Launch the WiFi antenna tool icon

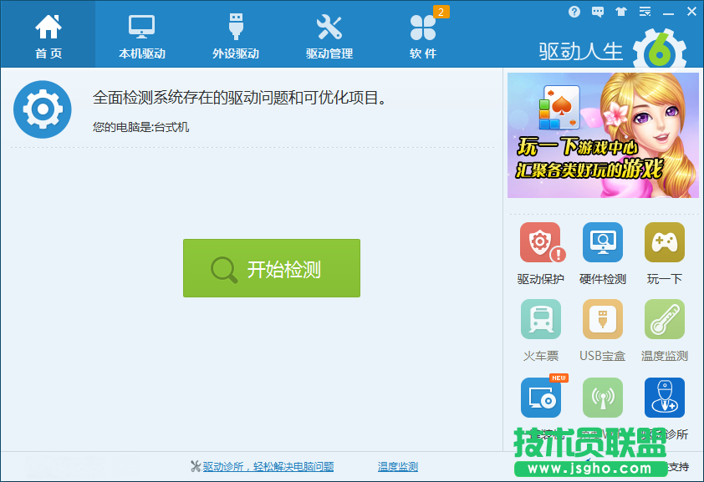coord(603,398)
